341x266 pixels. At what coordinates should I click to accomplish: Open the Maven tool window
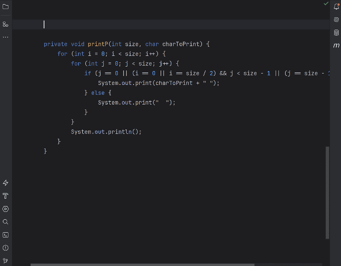click(x=336, y=45)
